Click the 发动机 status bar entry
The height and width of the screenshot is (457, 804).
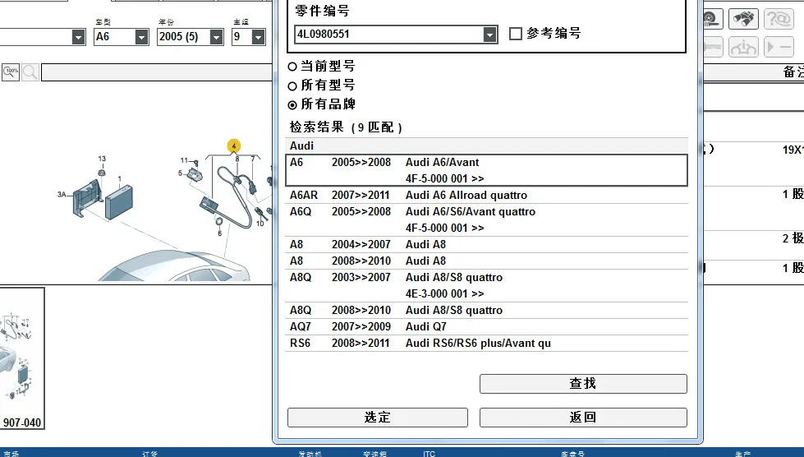pos(310,454)
